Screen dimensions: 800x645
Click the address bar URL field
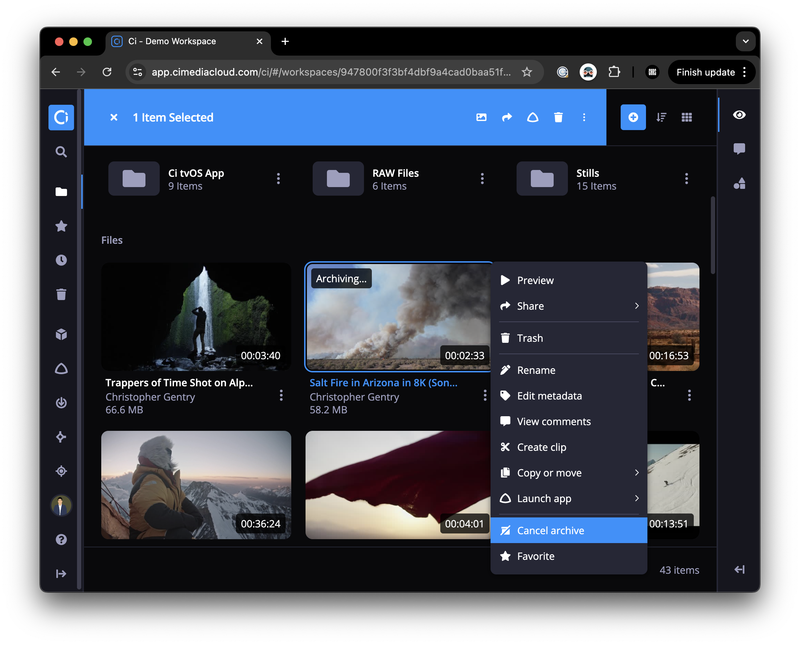(x=331, y=72)
